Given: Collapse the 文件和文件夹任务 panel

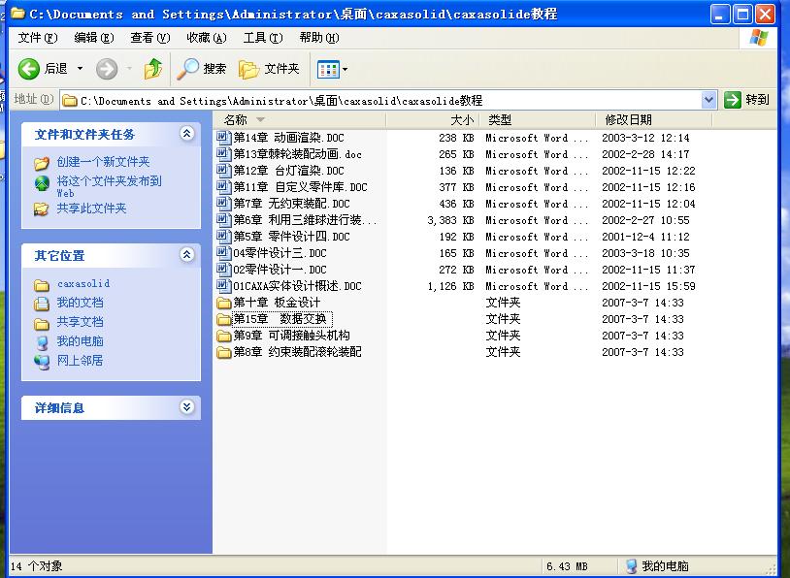Looking at the screenshot, I should point(187,134).
